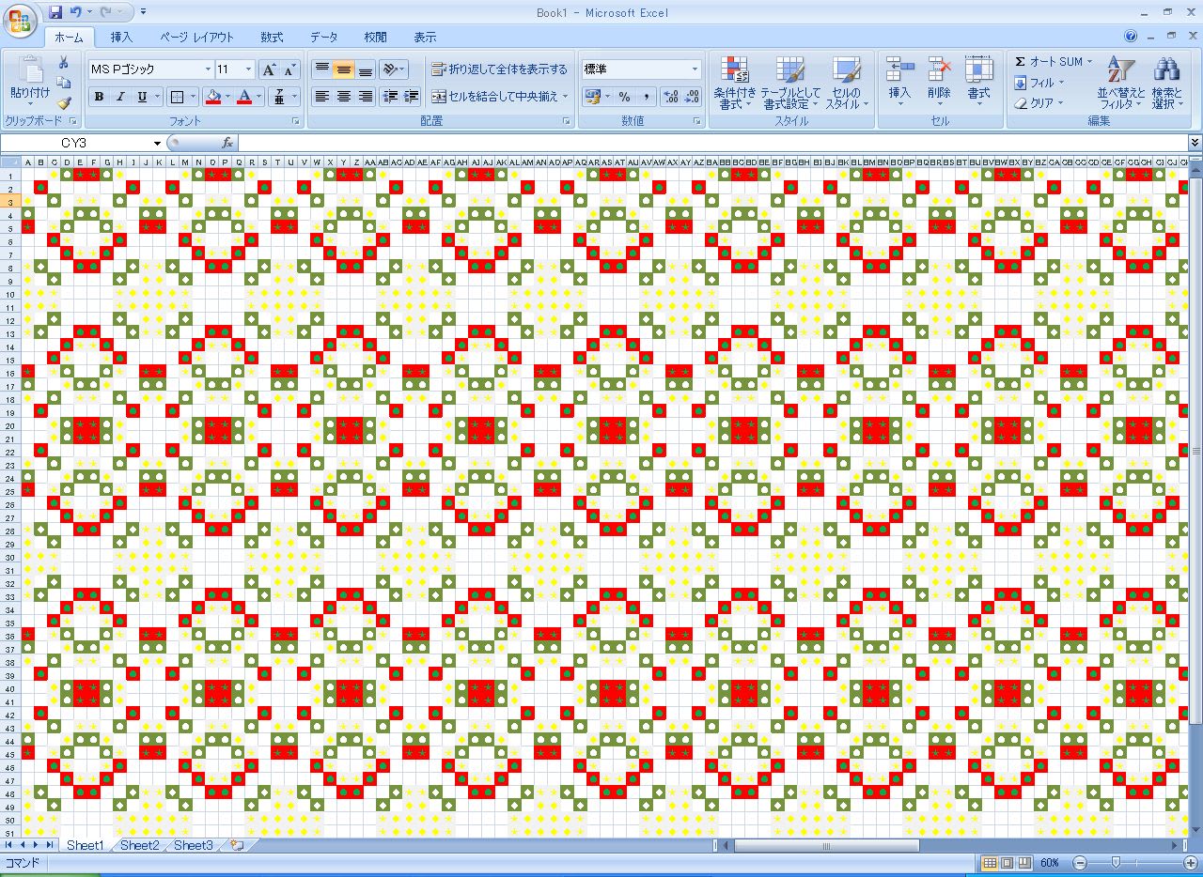Toggle 折り返して全体を表示する wrap text

tap(499, 69)
